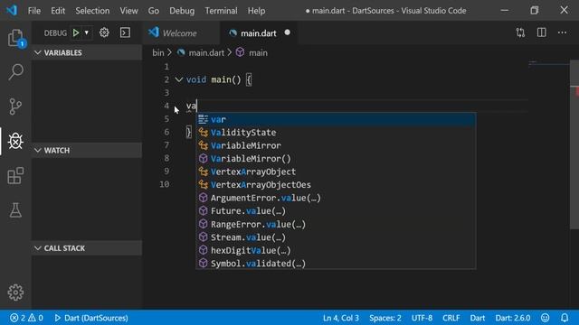Collapse the CALL STACK section
The height and width of the screenshot is (325, 579).
87,248
